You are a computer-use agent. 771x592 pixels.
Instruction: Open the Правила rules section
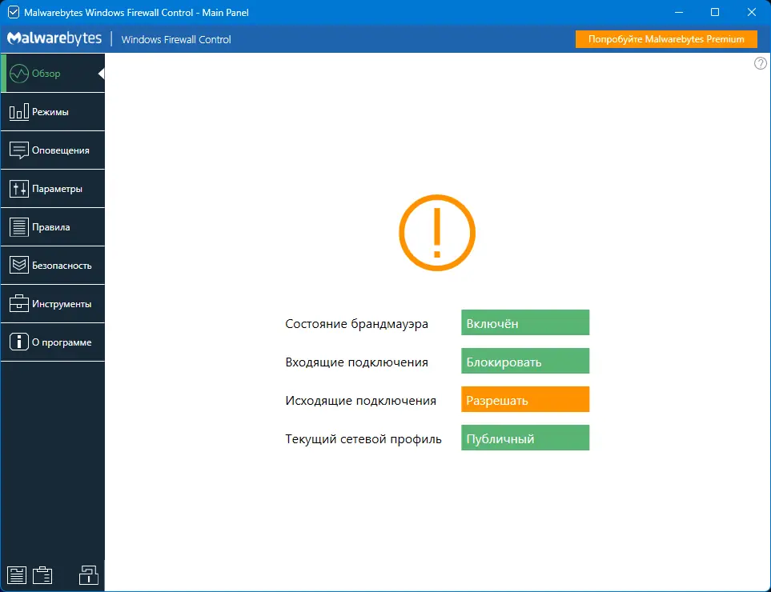[53, 227]
